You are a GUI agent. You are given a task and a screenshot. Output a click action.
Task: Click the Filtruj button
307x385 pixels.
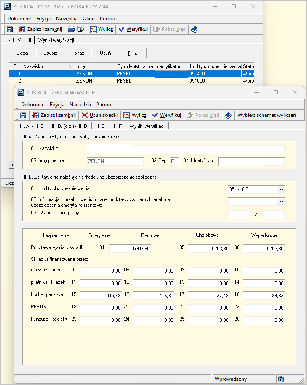tap(133, 53)
